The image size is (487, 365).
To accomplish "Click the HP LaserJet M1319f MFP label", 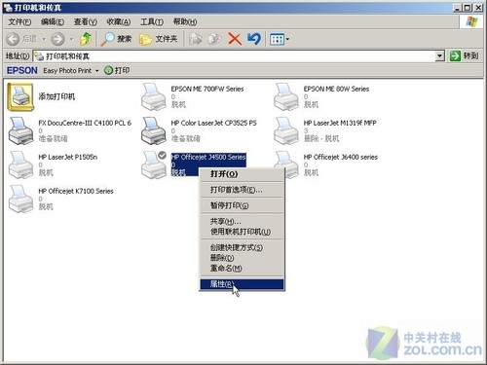I will pos(340,123).
